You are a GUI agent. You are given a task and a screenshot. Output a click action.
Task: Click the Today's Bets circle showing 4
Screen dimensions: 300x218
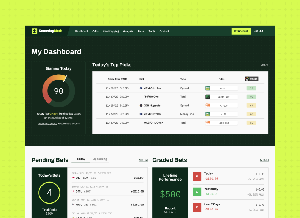pyautogui.click(x=49, y=193)
